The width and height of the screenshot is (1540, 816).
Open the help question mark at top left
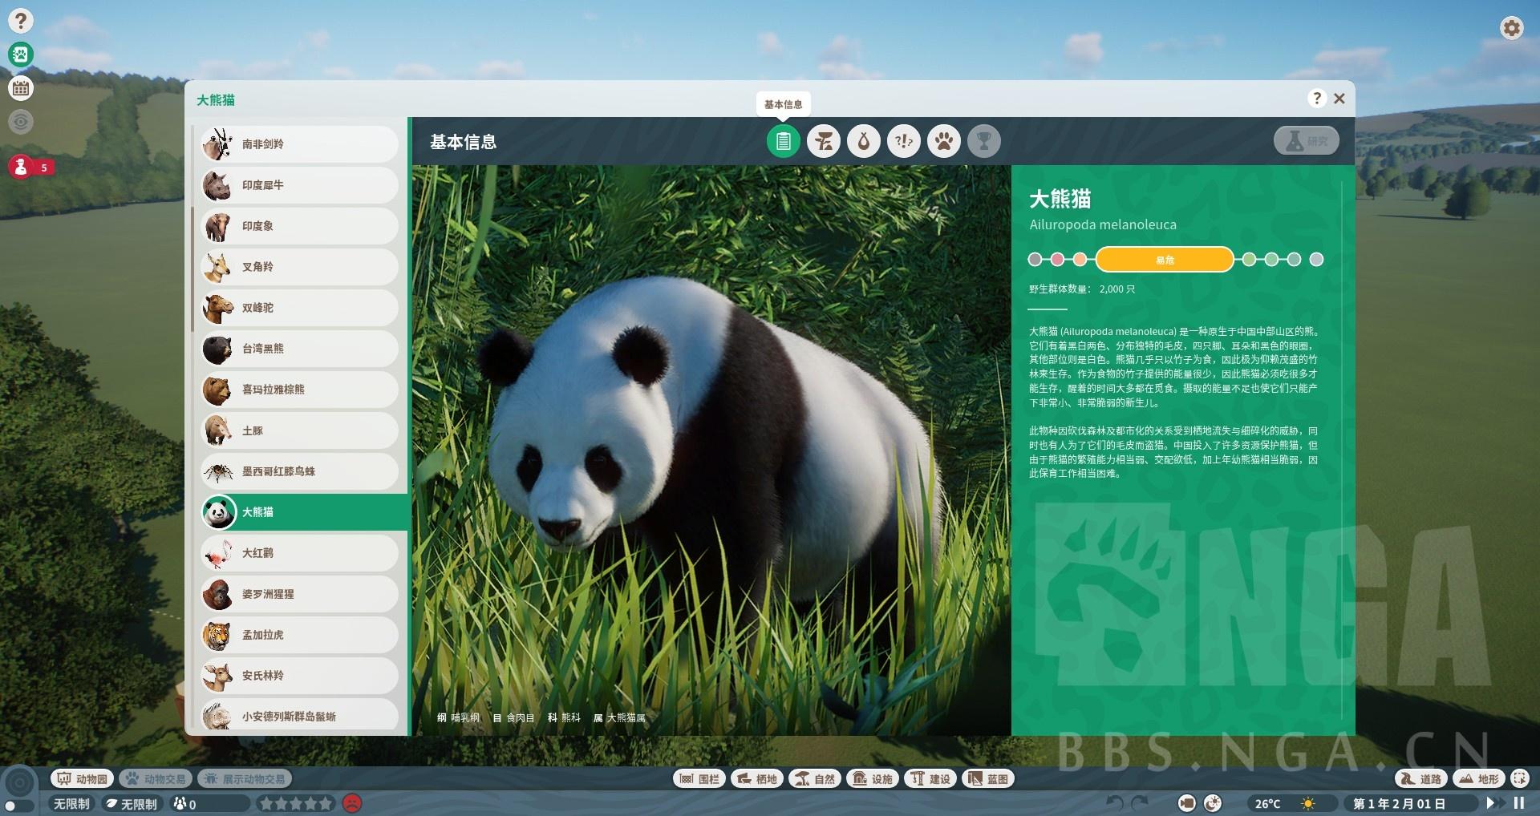[21, 21]
